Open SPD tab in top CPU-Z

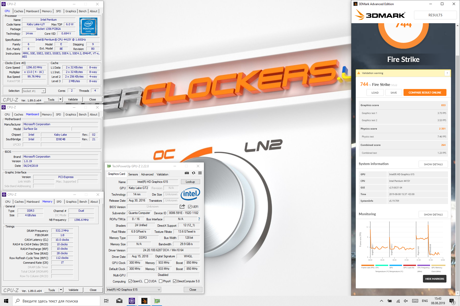[58, 11]
